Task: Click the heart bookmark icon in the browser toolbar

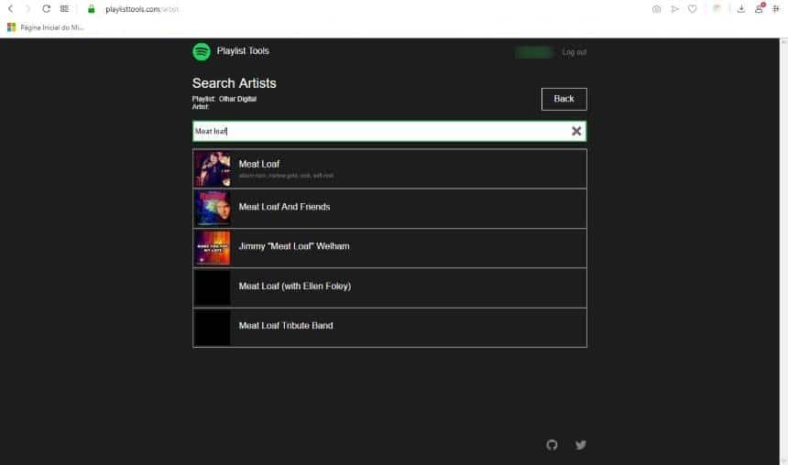Action: point(692,9)
